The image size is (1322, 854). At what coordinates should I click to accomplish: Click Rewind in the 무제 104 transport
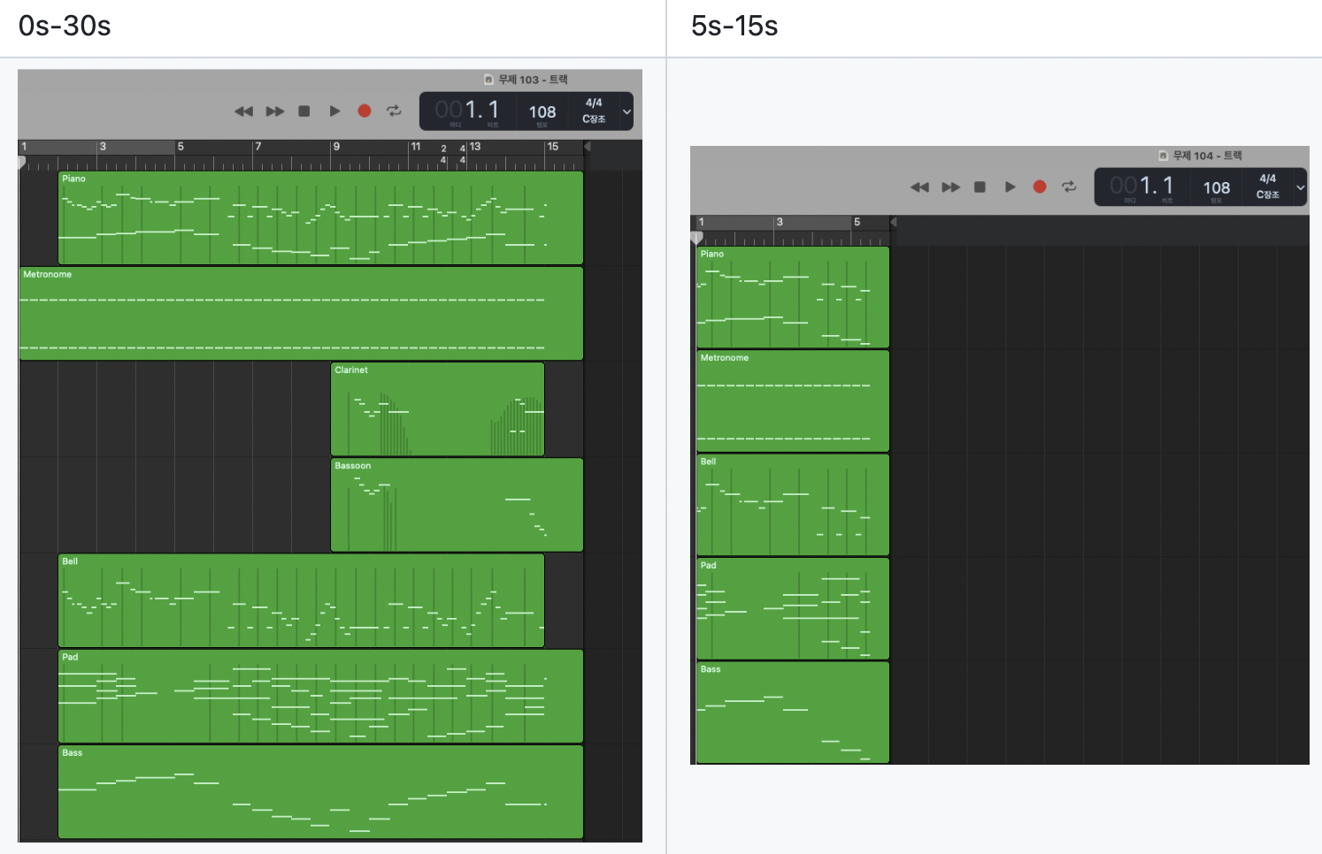(919, 187)
